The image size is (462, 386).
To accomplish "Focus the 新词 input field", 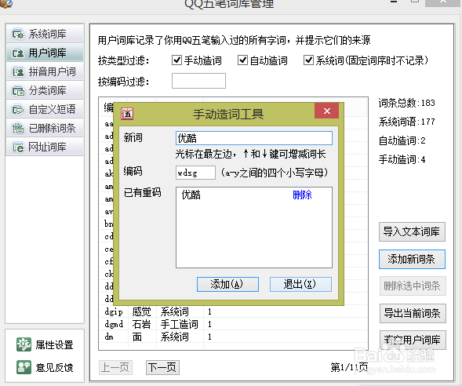I will (x=254, y=138).
